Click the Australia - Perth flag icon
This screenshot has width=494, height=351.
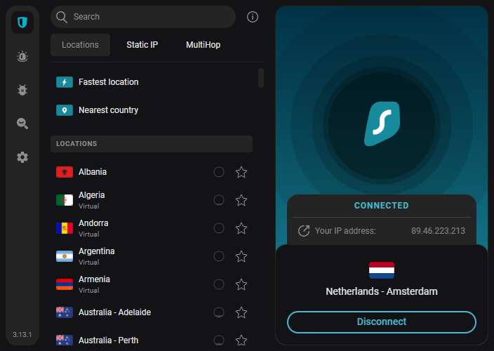(65, 340)
